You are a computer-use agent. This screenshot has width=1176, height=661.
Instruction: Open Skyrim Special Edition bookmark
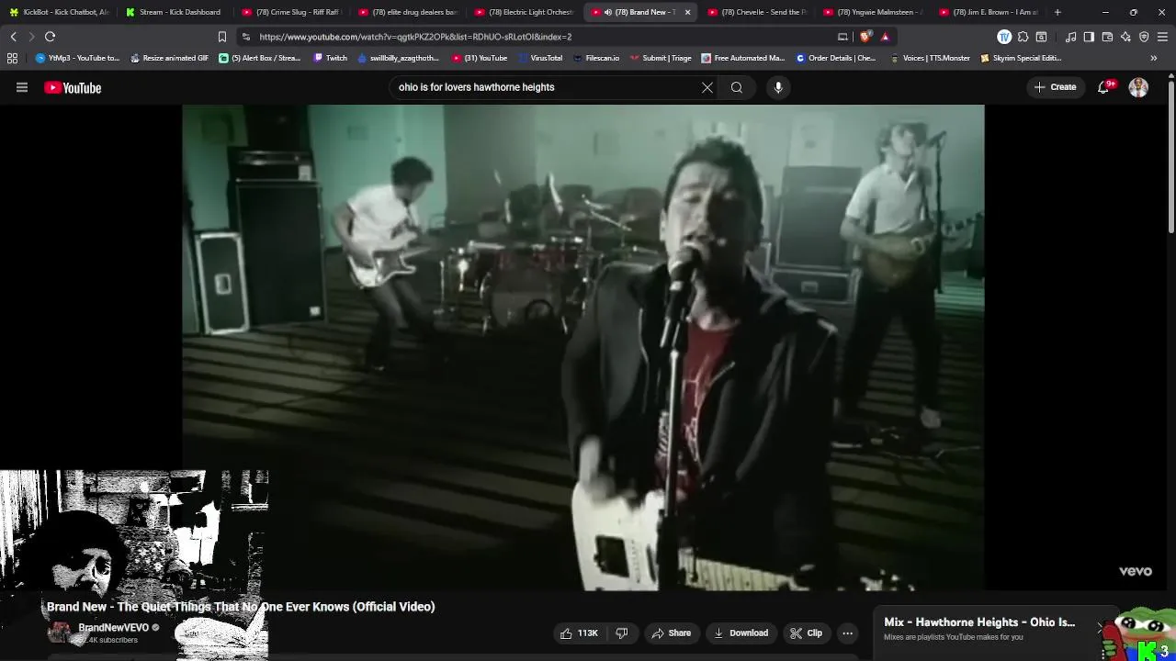1021,58
